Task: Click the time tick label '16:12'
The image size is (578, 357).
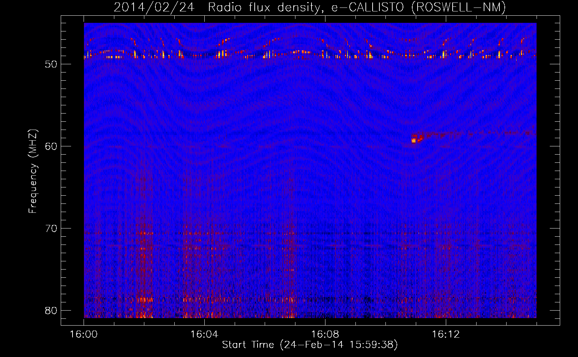Action: (x=446, y=335)
